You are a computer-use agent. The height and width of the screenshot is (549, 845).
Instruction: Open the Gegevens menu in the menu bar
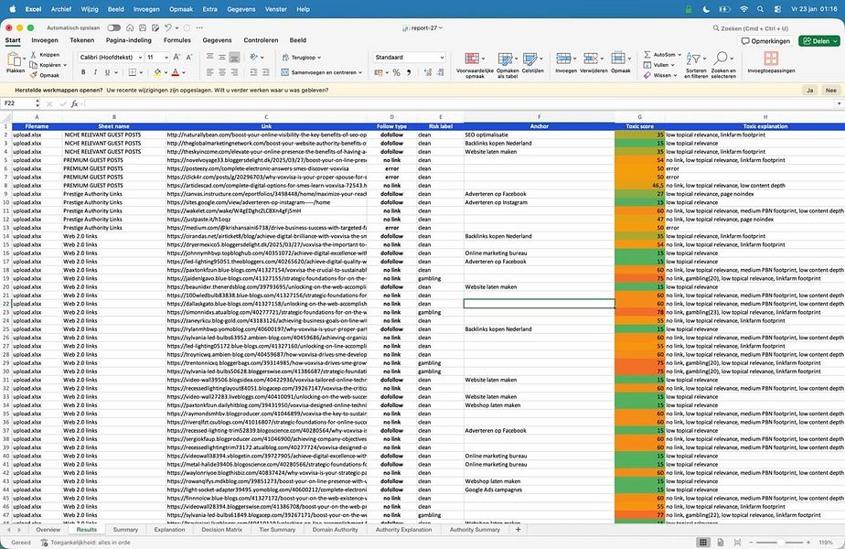point(240,9)
